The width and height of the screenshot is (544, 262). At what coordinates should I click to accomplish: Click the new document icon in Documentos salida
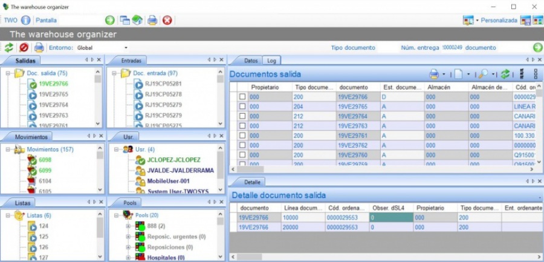(458, 74)
